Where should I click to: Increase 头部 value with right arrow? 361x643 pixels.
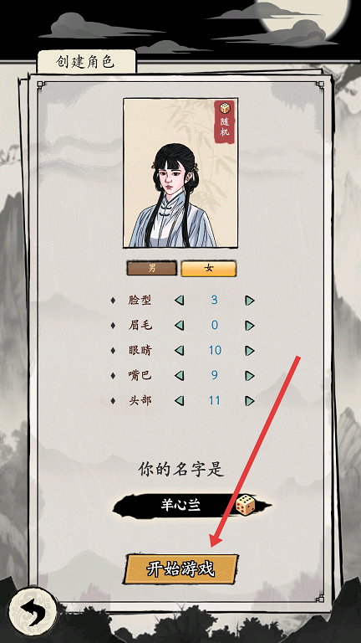tap(250, 401)
